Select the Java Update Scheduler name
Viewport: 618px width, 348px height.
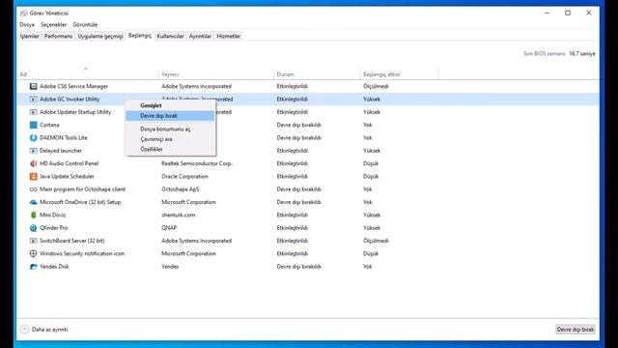pyautogui.click(x=67, y=176)
